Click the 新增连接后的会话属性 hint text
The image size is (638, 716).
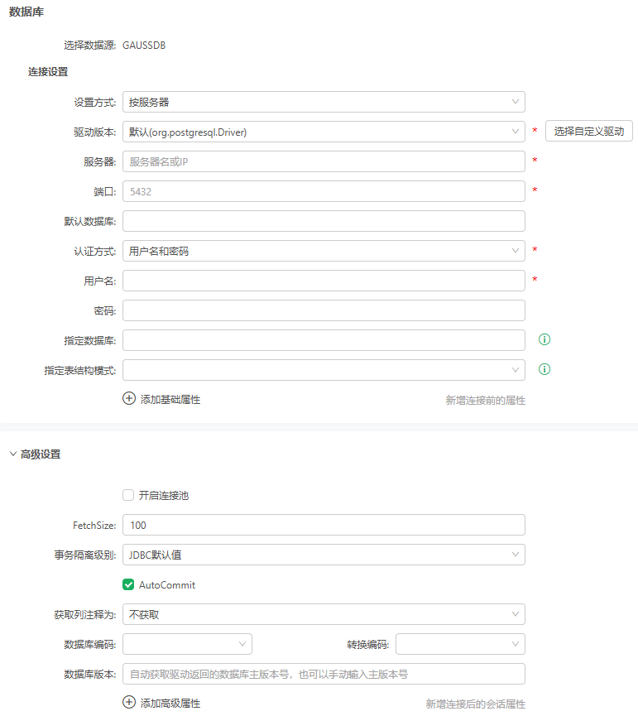(x=476, y=704)
